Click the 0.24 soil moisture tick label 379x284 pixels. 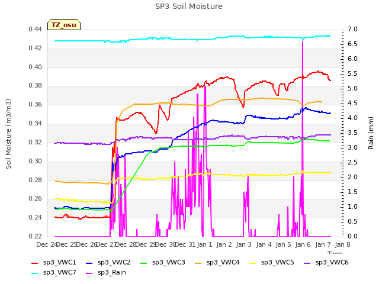click(x=35, y=218)
